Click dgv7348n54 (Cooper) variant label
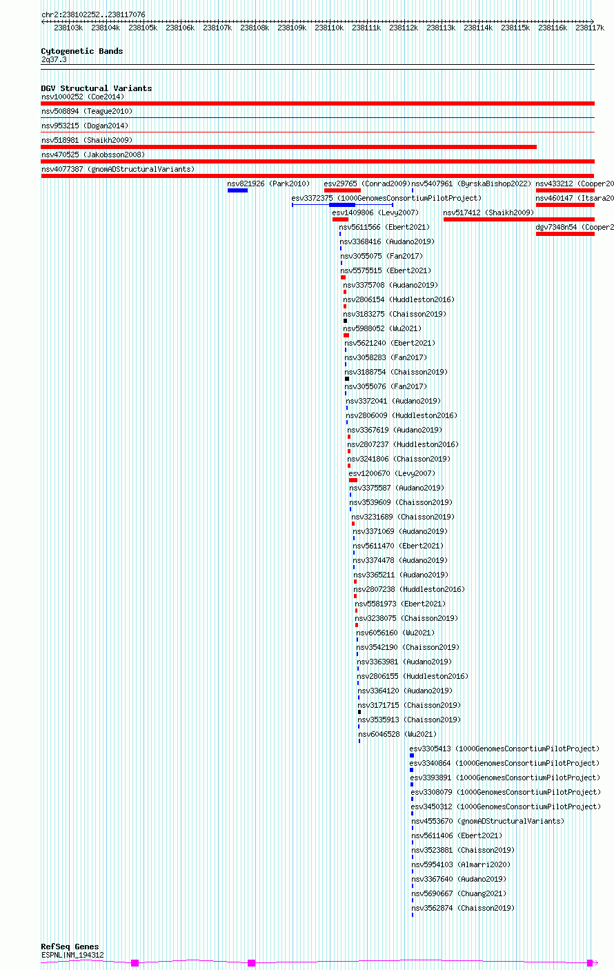Viewport: 614px width, 970px height. pos(575,227)
